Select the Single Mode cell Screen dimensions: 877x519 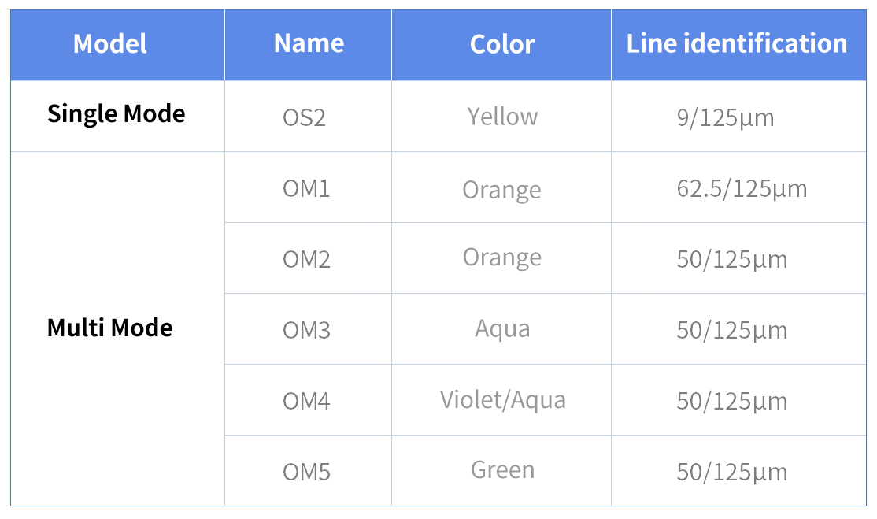tap(117, 117)
